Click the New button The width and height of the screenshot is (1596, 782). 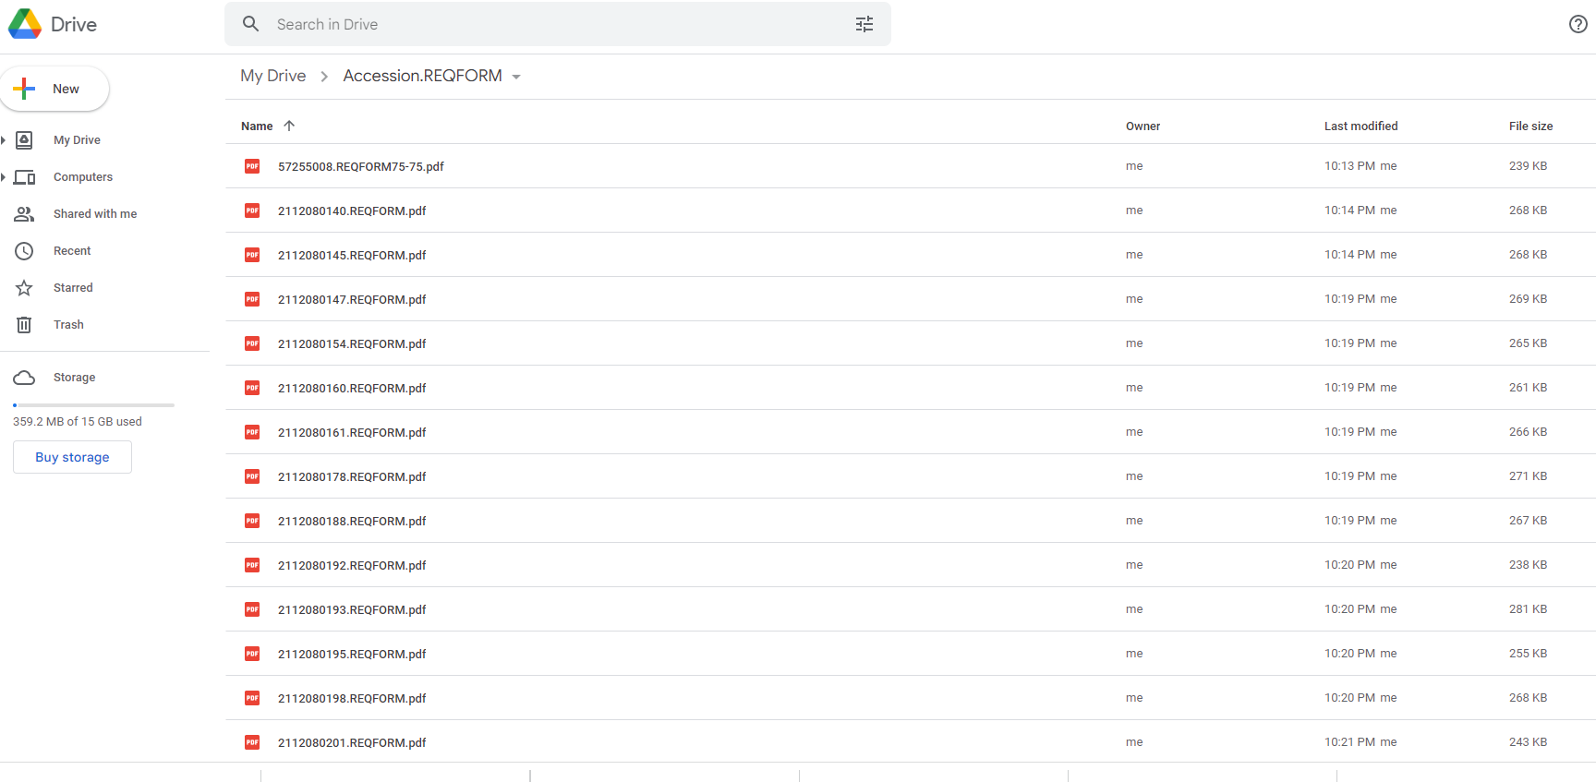pyautogui.click(x=54, y=89)
